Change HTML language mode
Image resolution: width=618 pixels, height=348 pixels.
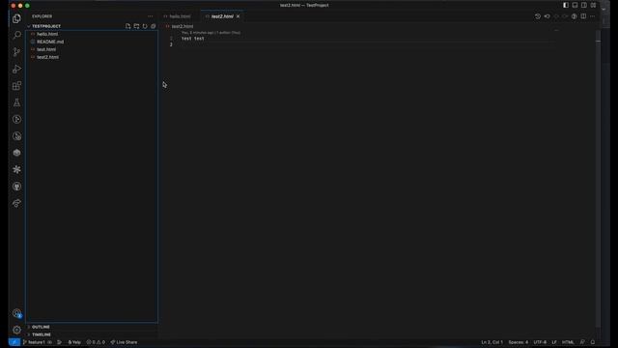coord(568,342)
